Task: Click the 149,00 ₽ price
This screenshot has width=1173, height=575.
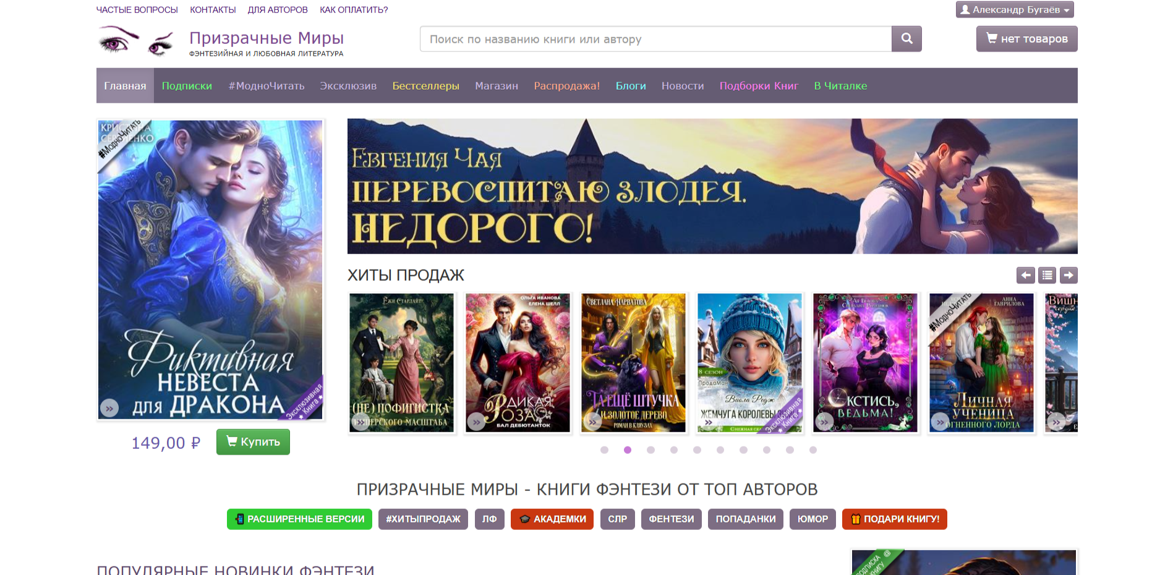Action: tap(166, 443)
